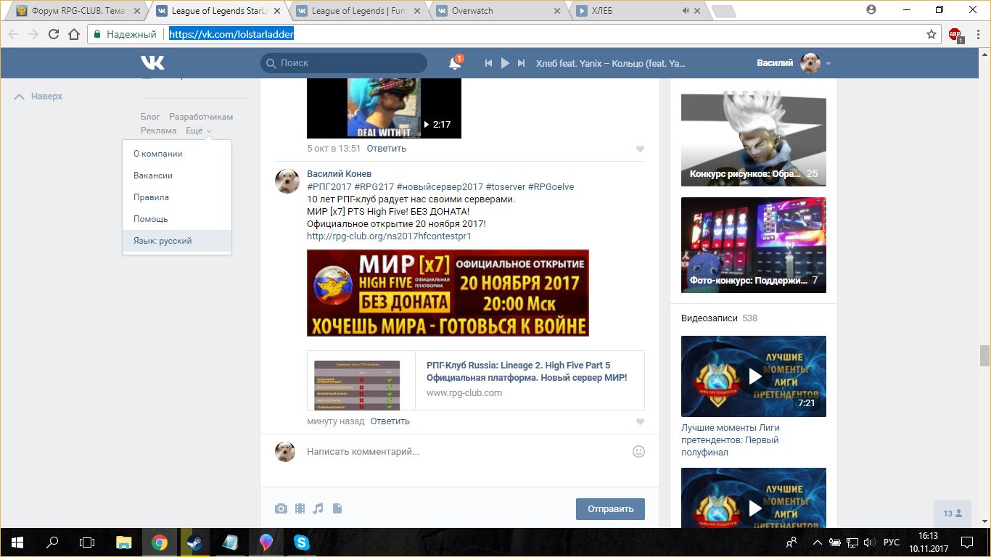The height and width of the screenshot is (557, 991).
Task: Open Windows action center notifications
Action: coord(967,542)
